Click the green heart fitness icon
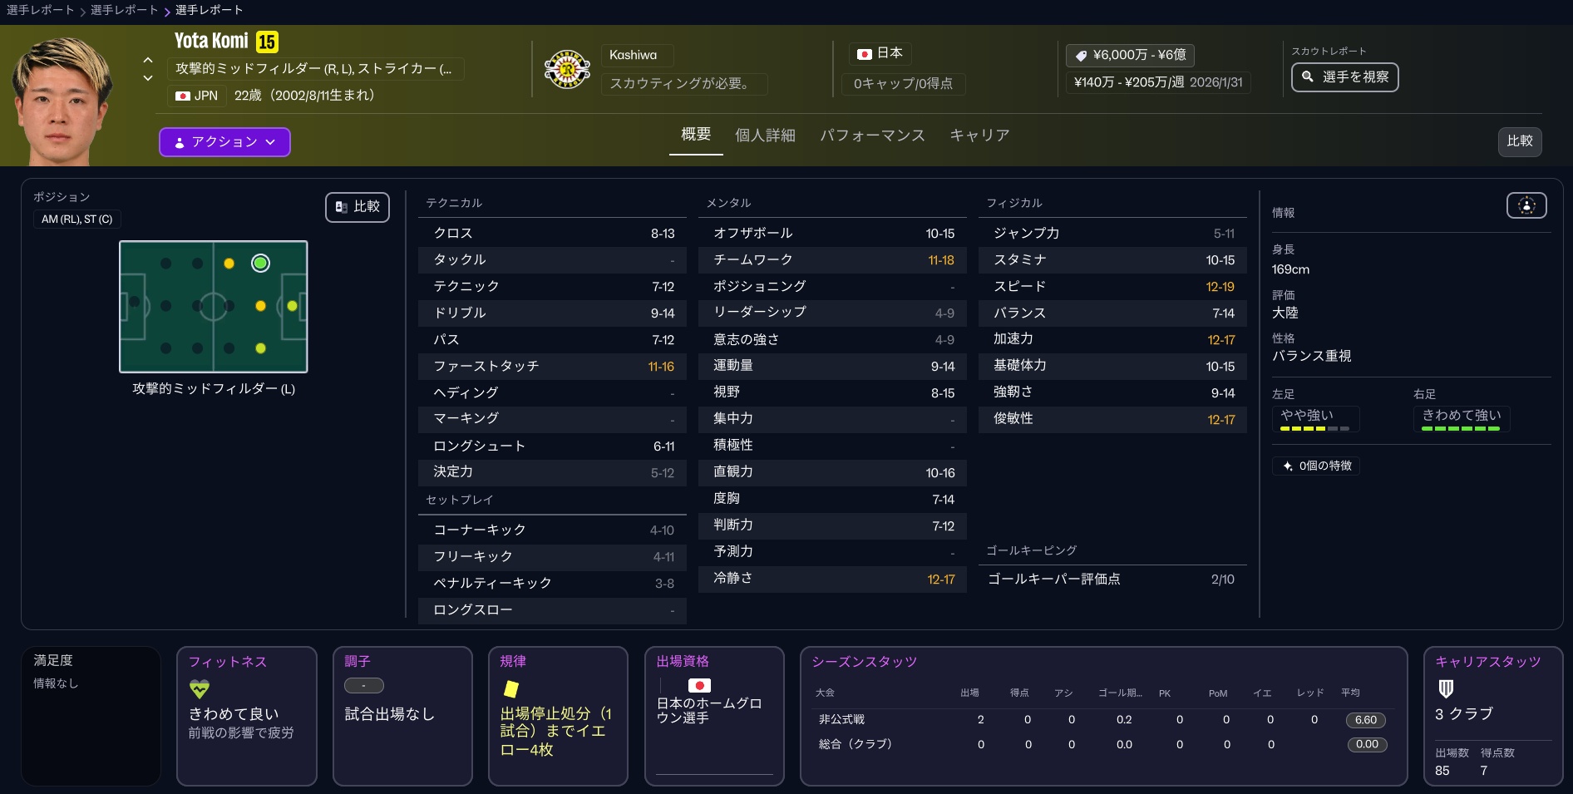The width and height of the screenshot is (1573, 794). click(200, 688)
